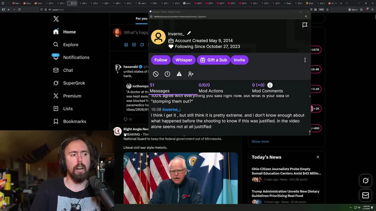Click the browser back arrow
Image resolution: width=376 pixels, height=211 pixels.
9,9
